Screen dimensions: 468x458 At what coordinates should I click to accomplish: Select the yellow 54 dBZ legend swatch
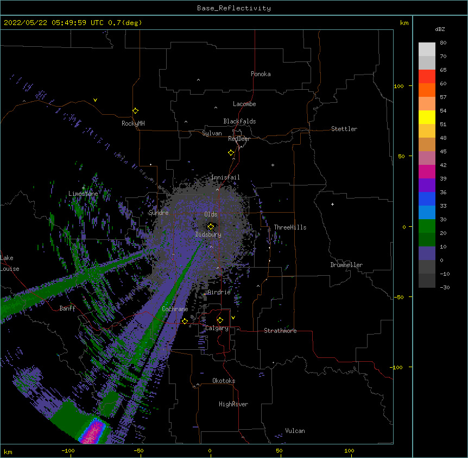[x=427, y=117]
